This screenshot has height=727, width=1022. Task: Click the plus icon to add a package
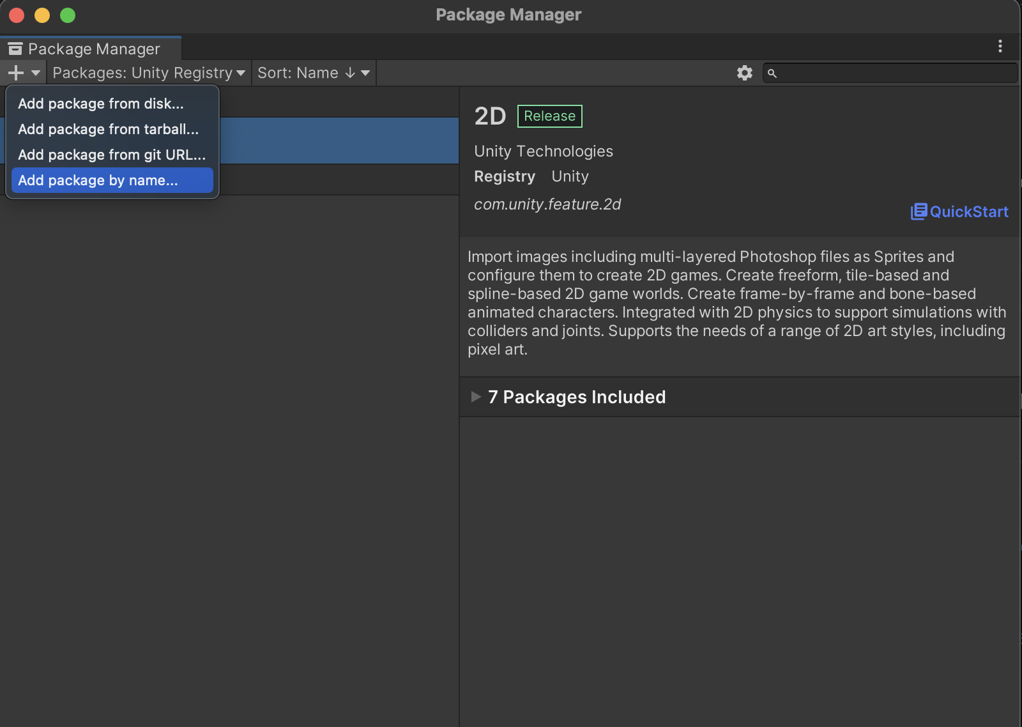[x=15, y=73]
